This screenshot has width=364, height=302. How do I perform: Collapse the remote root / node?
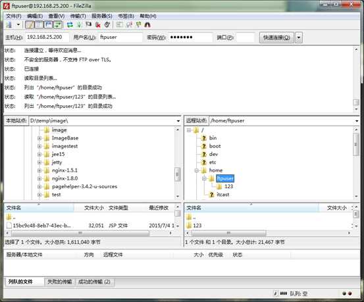point(189,130)
